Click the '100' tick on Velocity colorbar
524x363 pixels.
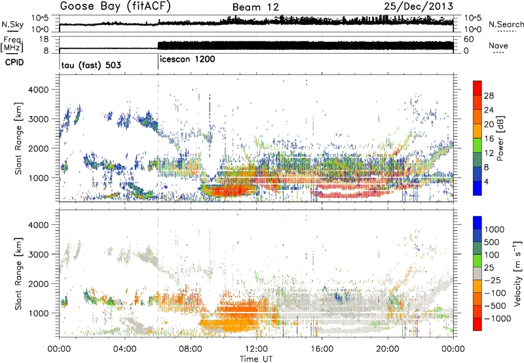click(x=492, y=255)
